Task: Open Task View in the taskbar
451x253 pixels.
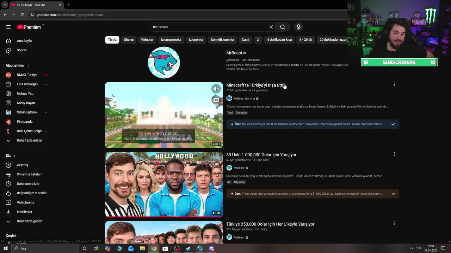Action: [95, 248]
